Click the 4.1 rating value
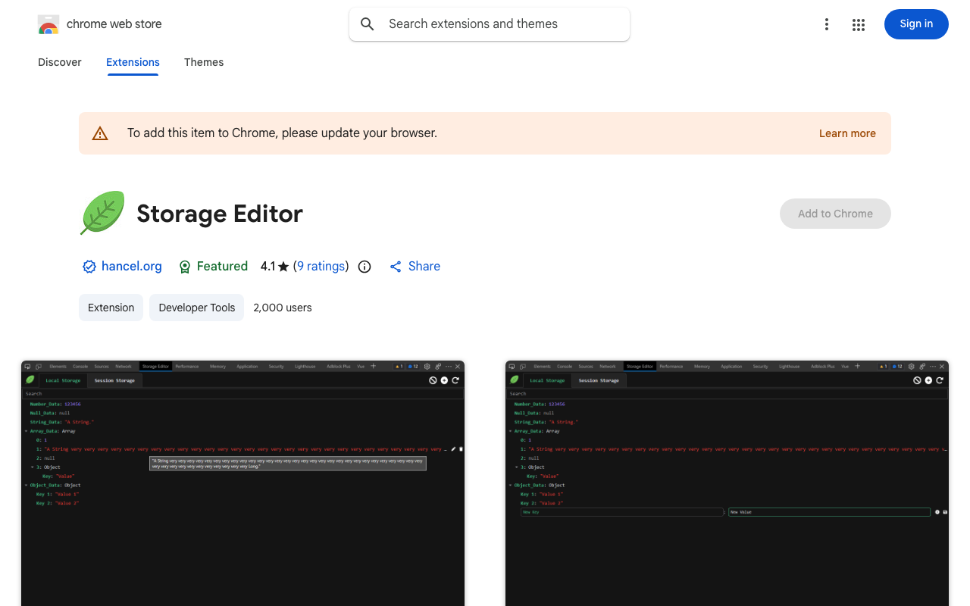 click(x=268, y=267)
